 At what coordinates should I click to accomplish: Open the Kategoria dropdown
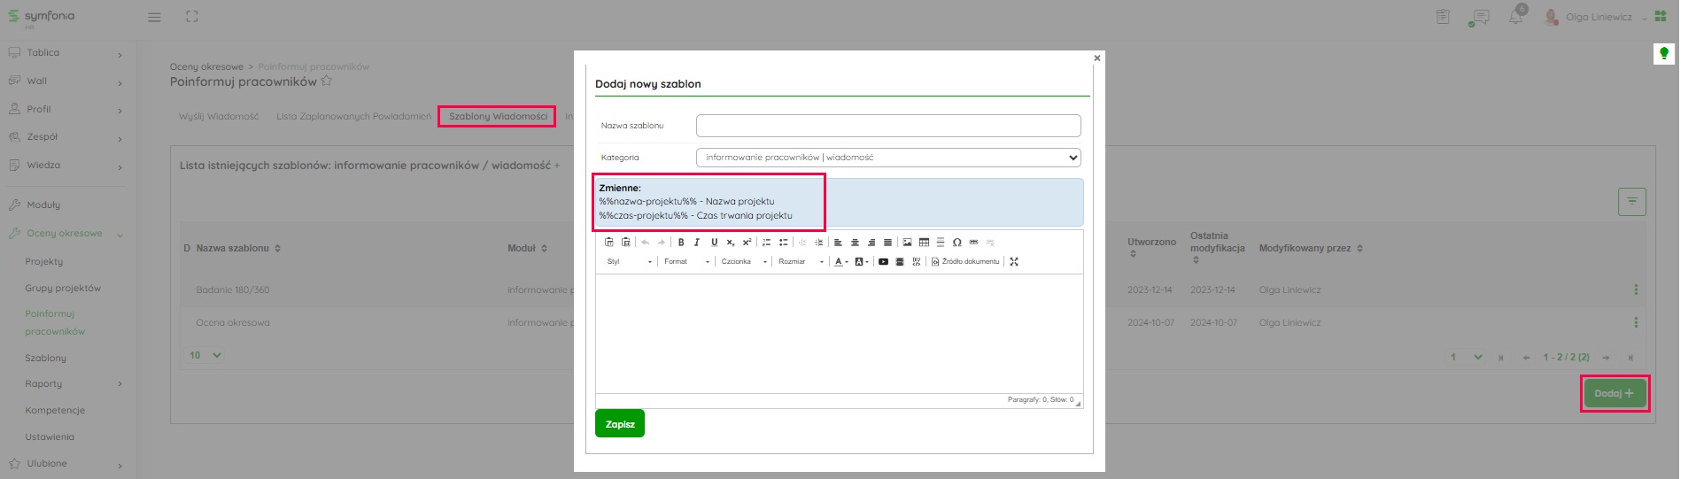887,158
